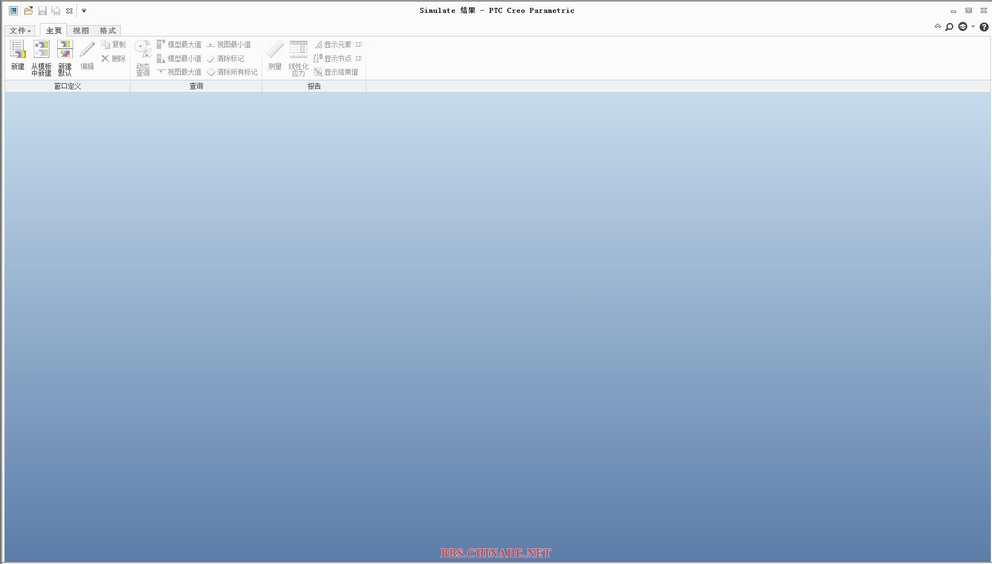Click the window icon in the quick access toolbar
Image resolution: width=992 pixels, height=564 pixels.
coord(13,11)
